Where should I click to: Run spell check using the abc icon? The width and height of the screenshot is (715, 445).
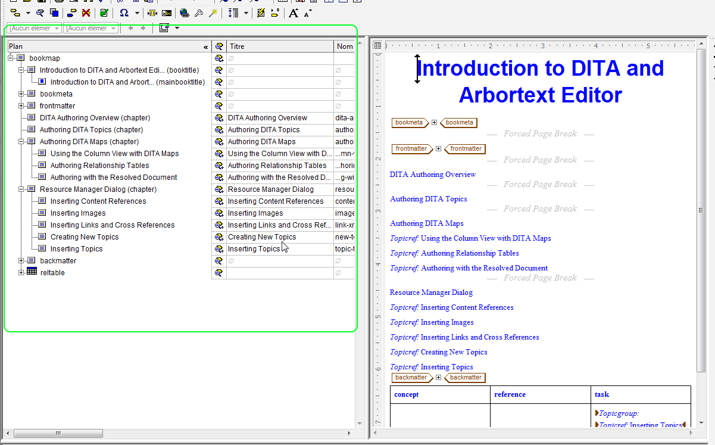pos(167,13)
